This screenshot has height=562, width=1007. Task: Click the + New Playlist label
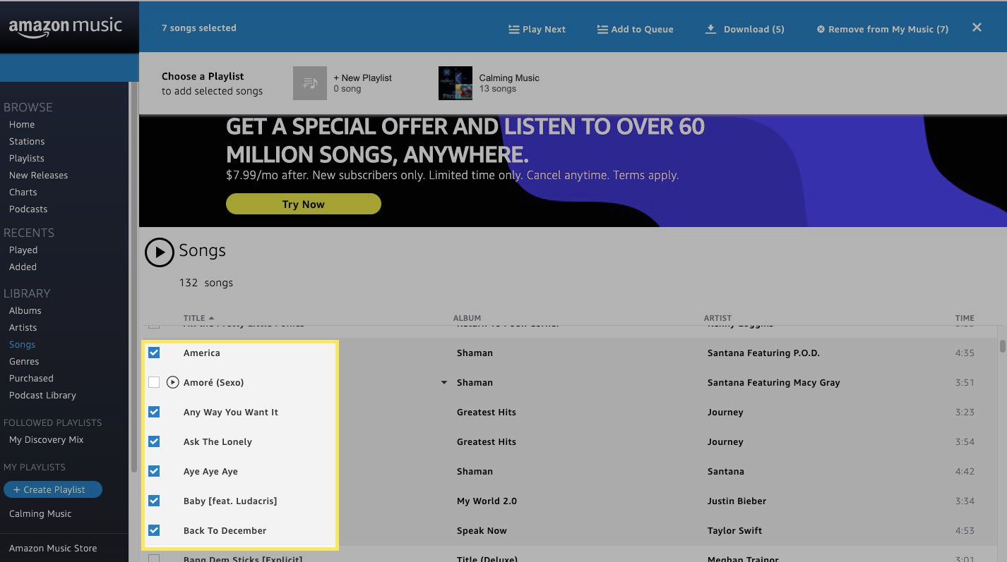click(x=362, y=78)
